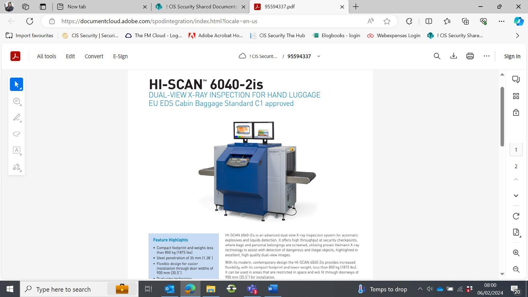Open Word from the taskbar
This screenshot has width=528, height=297.
273,289
